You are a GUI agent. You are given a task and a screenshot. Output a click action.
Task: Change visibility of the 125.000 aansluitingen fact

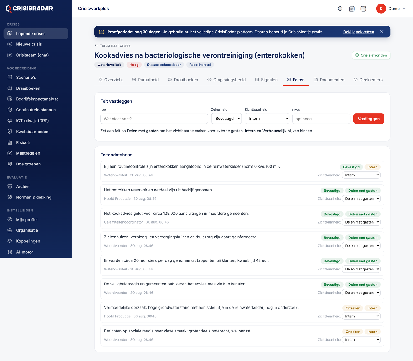tap(361, 222)
